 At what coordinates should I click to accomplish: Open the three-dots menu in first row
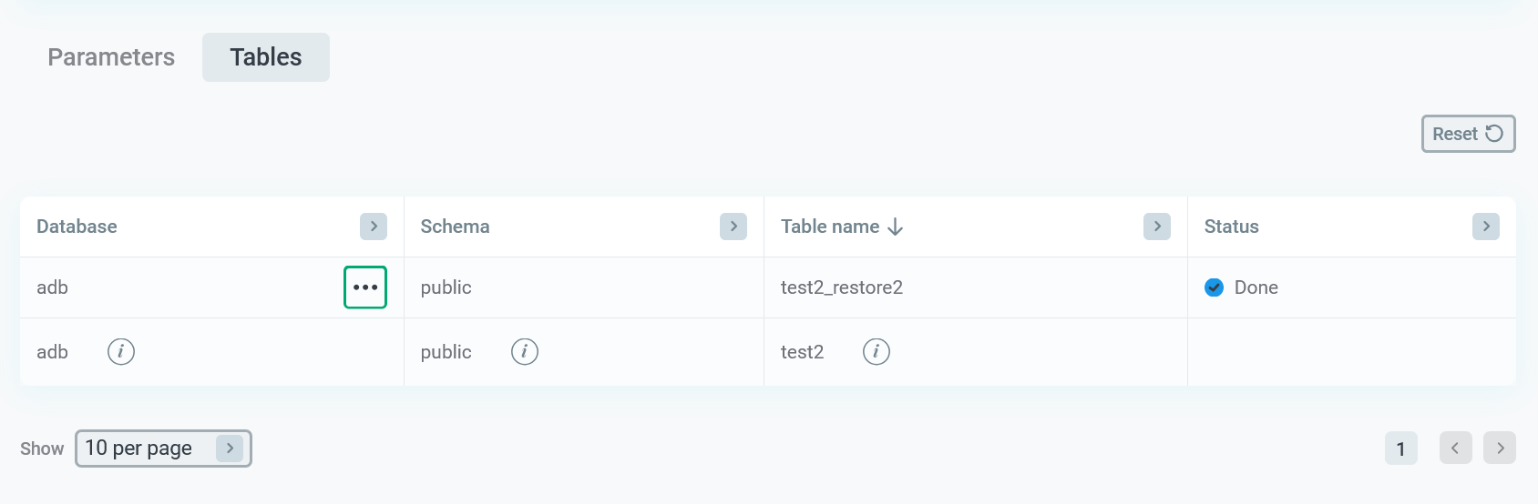(365, 287)
